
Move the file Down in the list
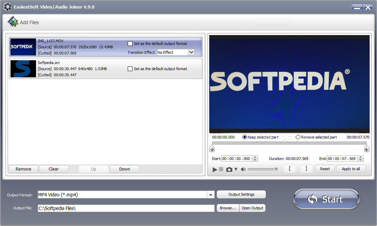coord(125,169)
